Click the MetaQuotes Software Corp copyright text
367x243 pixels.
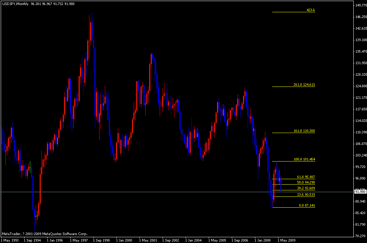coord(45,233)
